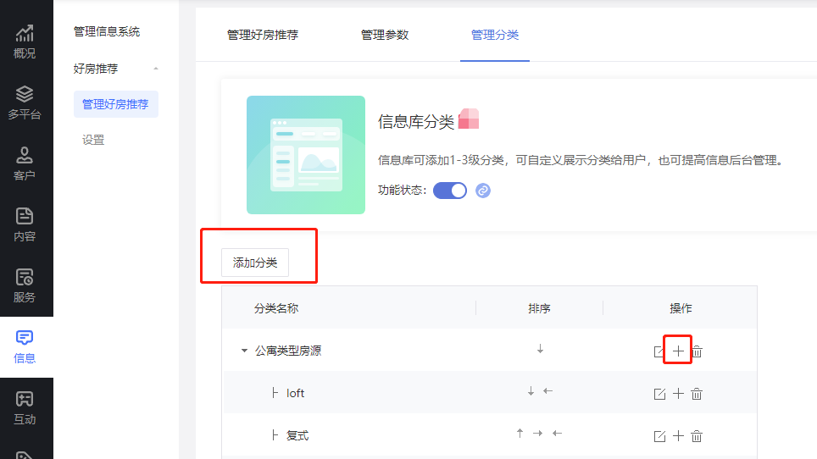The height and width of the screenshot is (459, 817).
Task: Move loft category down
Action: 531,390
